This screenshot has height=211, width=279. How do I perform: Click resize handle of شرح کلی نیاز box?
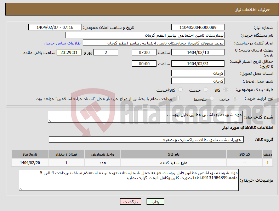pos(50,121)
